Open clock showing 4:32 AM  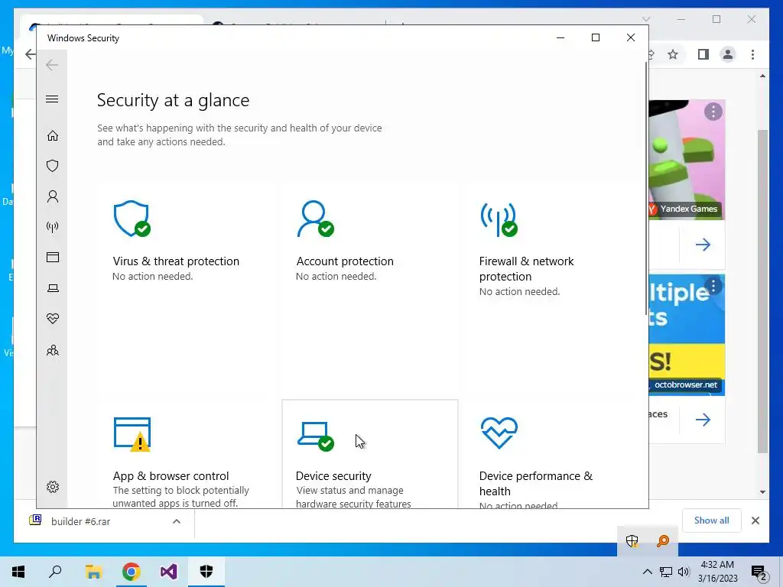pos(717,572)
